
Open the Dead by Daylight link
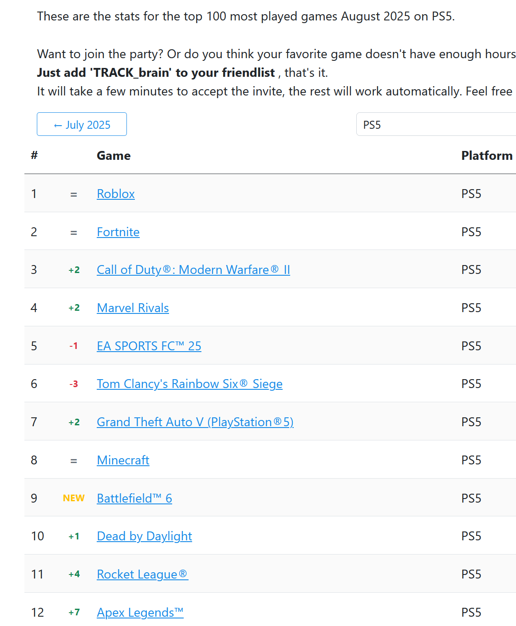click(144, 536)
